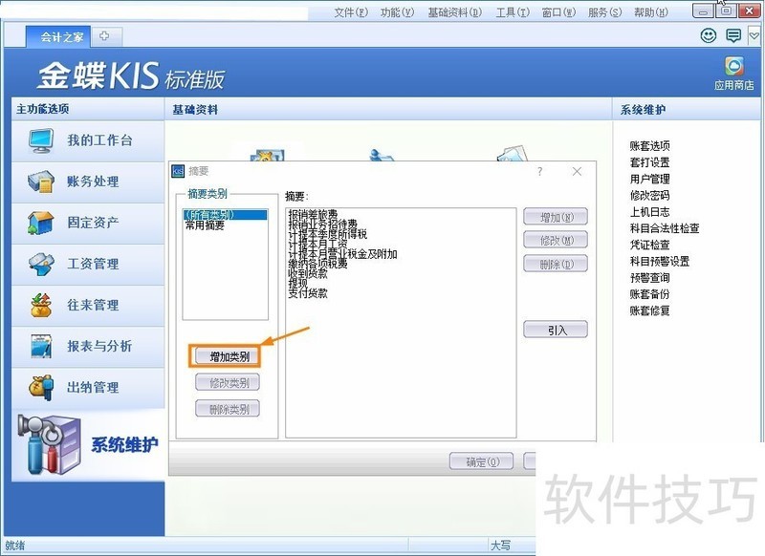This screenshot has width=765, height=556.
Task: Open 用户管理 link
Action: click(649, 179)
